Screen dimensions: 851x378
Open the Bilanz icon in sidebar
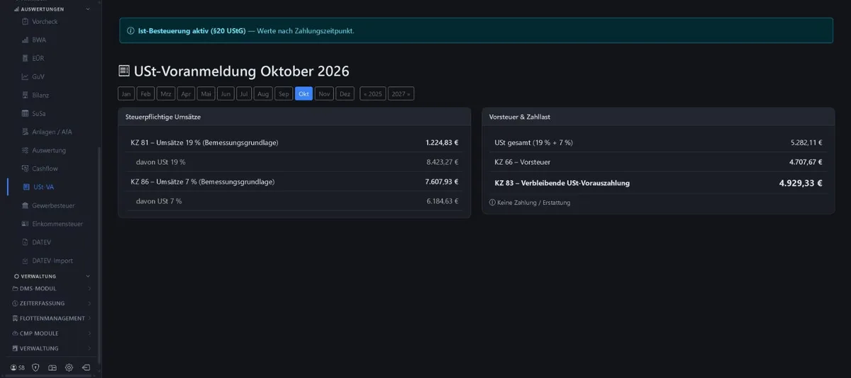coord(25,95)
